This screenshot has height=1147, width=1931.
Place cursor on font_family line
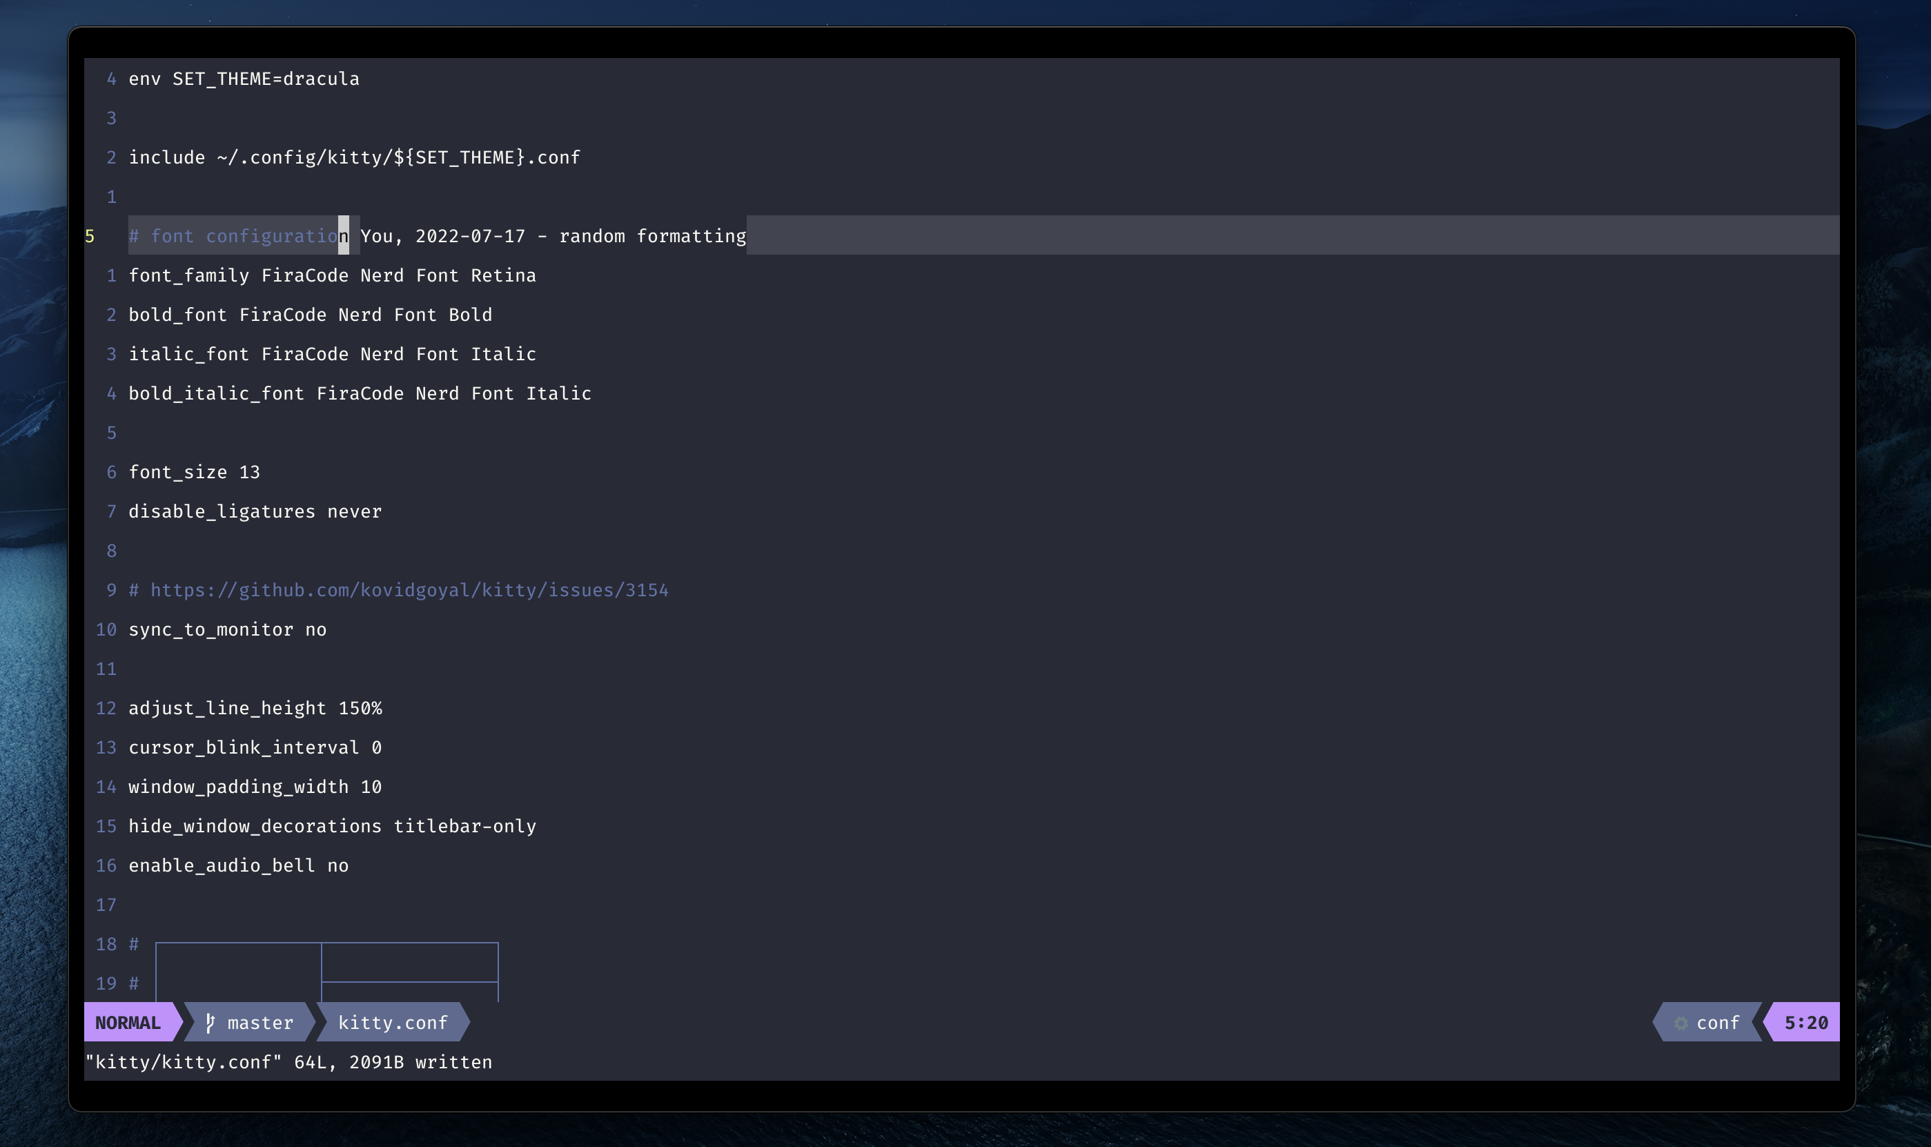point(331,276)
